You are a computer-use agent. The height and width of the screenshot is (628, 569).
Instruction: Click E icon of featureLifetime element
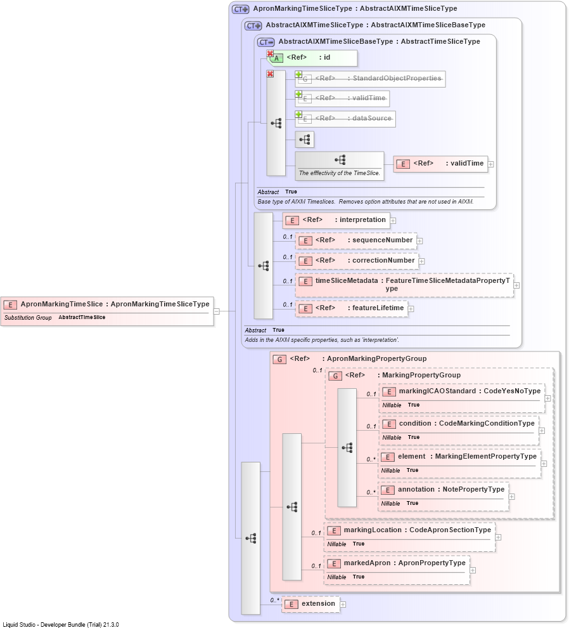pyautogui.click(x=305, y=309)
